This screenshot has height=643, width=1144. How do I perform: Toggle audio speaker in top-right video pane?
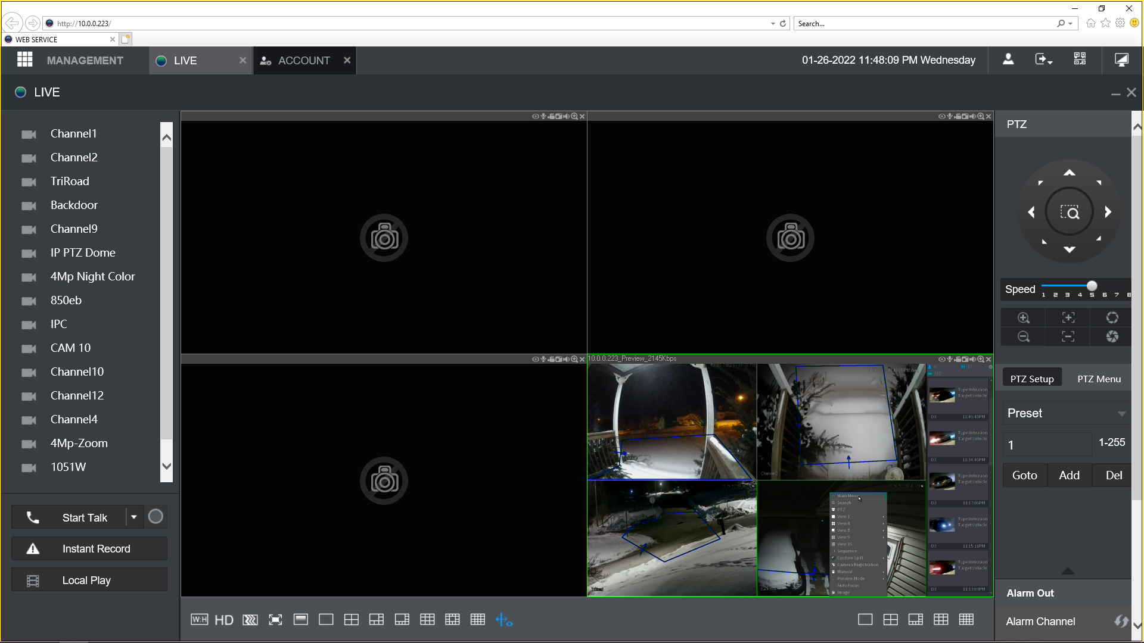972,117
